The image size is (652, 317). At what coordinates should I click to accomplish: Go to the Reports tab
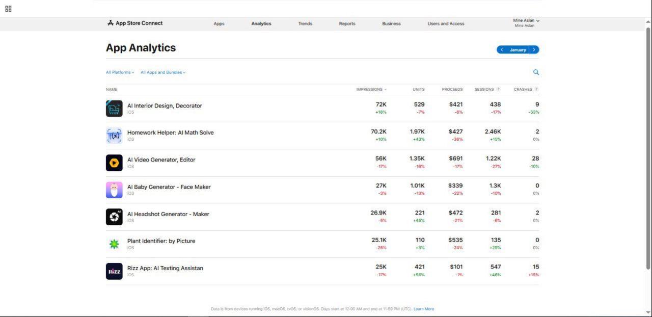tap(347, 23)
